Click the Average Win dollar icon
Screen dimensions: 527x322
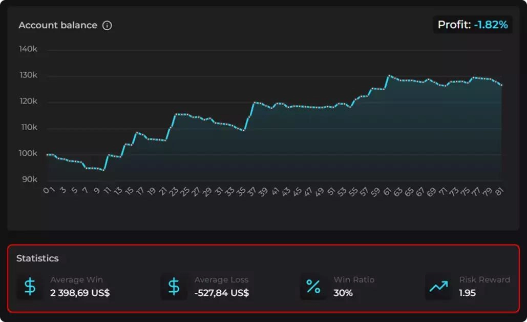pyautogui.click(x=30, y=287)
